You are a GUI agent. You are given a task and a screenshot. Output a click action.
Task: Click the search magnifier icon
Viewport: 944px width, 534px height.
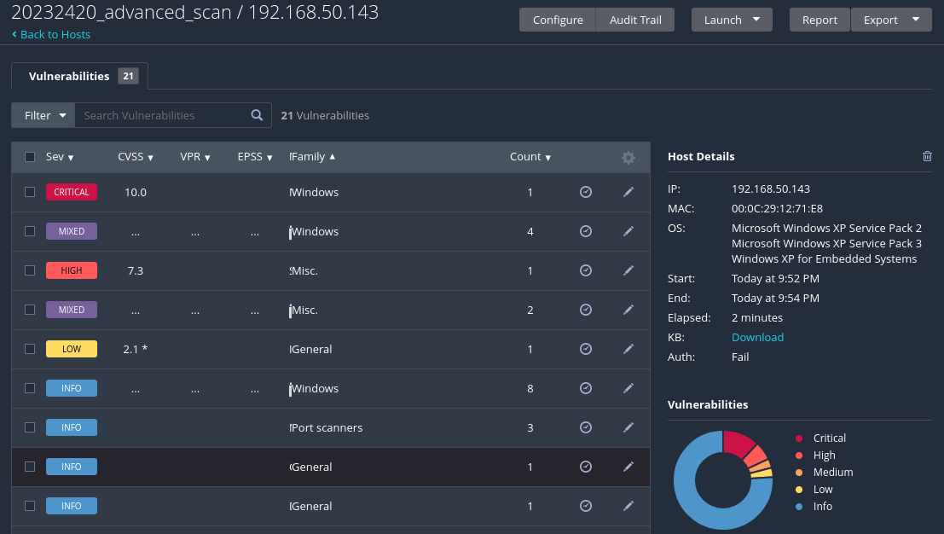pos(257,115)
